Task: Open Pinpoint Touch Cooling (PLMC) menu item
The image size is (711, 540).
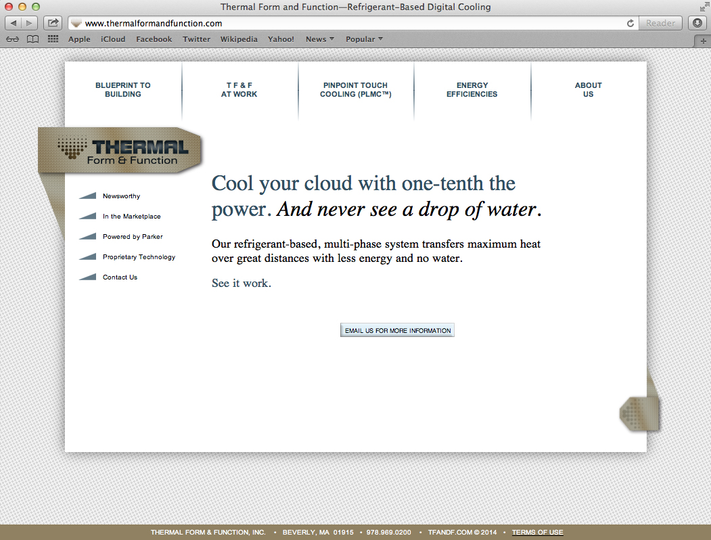Action: click(x=356, y=90)
